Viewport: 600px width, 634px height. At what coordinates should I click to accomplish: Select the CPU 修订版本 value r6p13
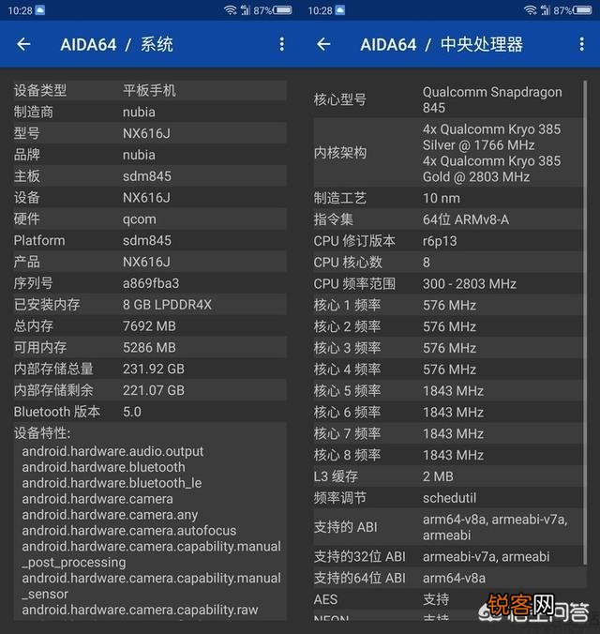(440, 241)
